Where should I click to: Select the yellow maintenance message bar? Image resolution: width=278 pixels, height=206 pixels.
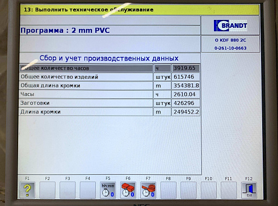click(x=140, y=10)
